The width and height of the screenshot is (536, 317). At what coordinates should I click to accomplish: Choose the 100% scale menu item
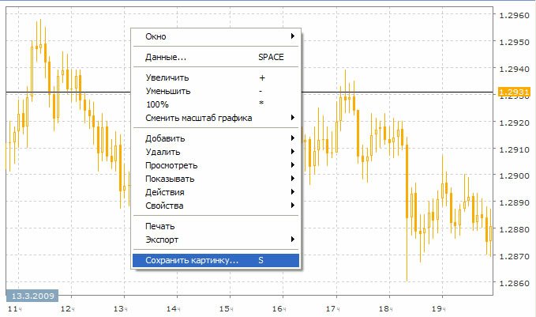coord(157,105)
